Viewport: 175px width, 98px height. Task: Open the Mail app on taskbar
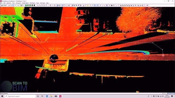56,96
